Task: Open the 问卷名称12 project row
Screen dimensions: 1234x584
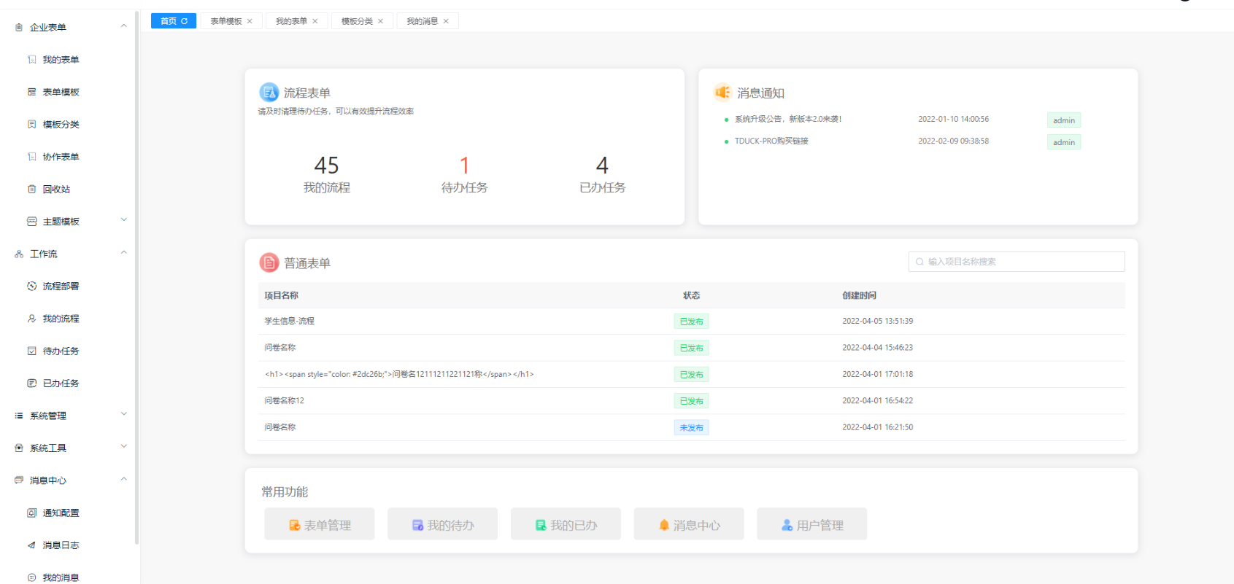Action: 691,401
